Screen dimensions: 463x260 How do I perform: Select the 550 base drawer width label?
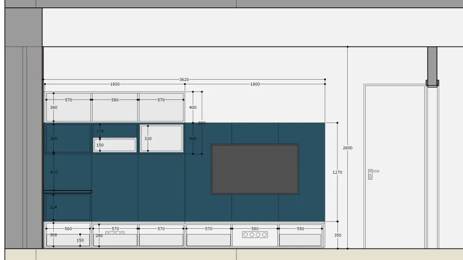click(300, 228)
